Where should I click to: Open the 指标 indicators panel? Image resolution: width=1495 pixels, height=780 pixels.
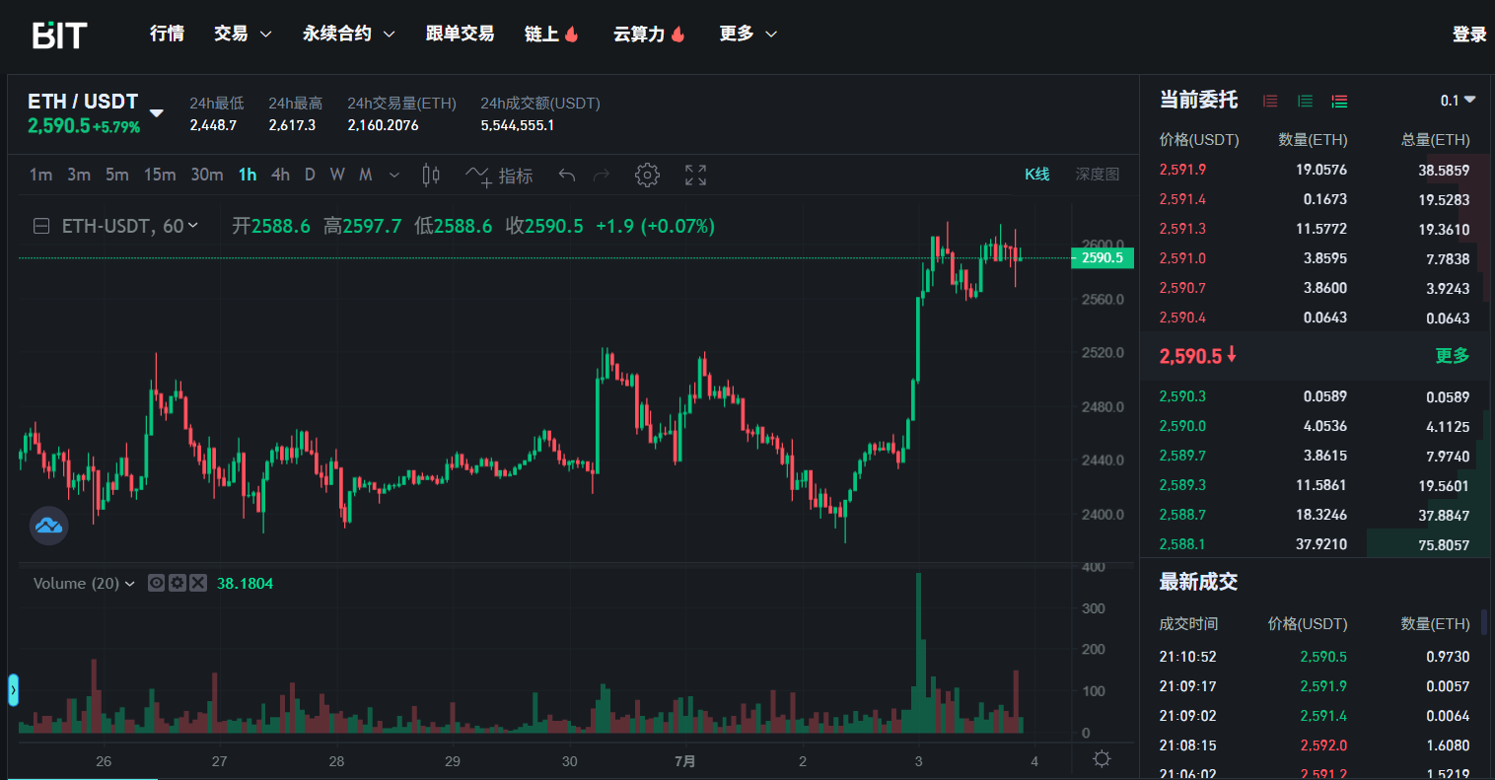pos(500,176)
